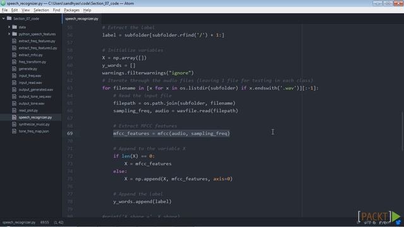Click file icon next to output_tone_seq.wav

(x=14, y=96)
